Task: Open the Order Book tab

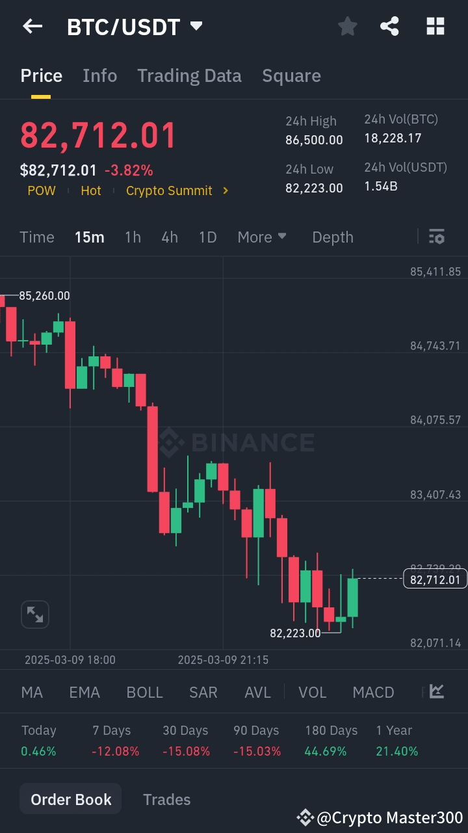Action: pos(71,799)
